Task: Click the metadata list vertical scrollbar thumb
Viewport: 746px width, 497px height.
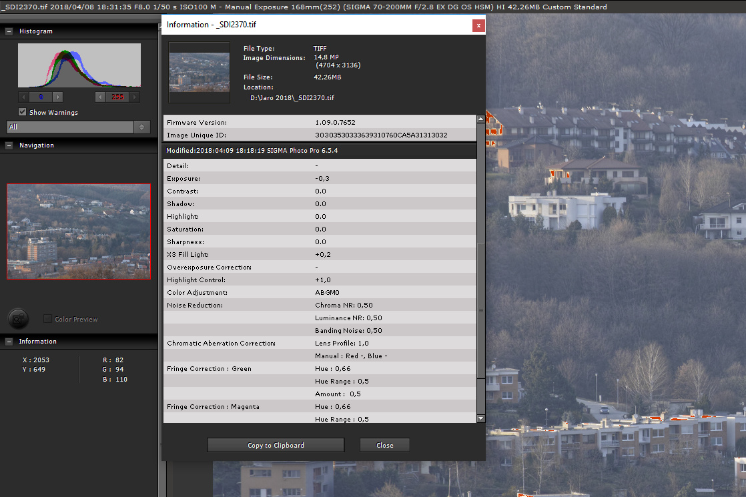Action: pyautogui.click(x=480, y=310)
